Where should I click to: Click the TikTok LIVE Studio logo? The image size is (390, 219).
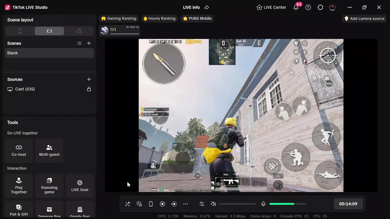tap(8, 7)
